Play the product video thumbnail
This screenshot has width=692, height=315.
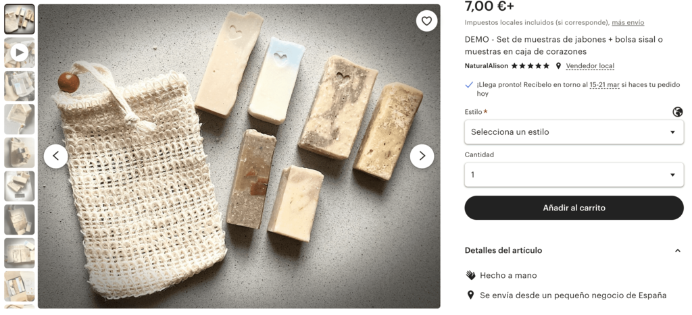20,53
